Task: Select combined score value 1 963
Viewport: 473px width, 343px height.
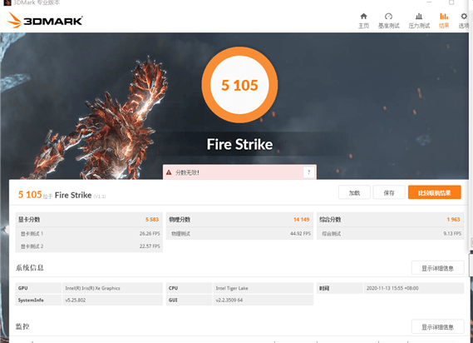Action: pos(453,220)
